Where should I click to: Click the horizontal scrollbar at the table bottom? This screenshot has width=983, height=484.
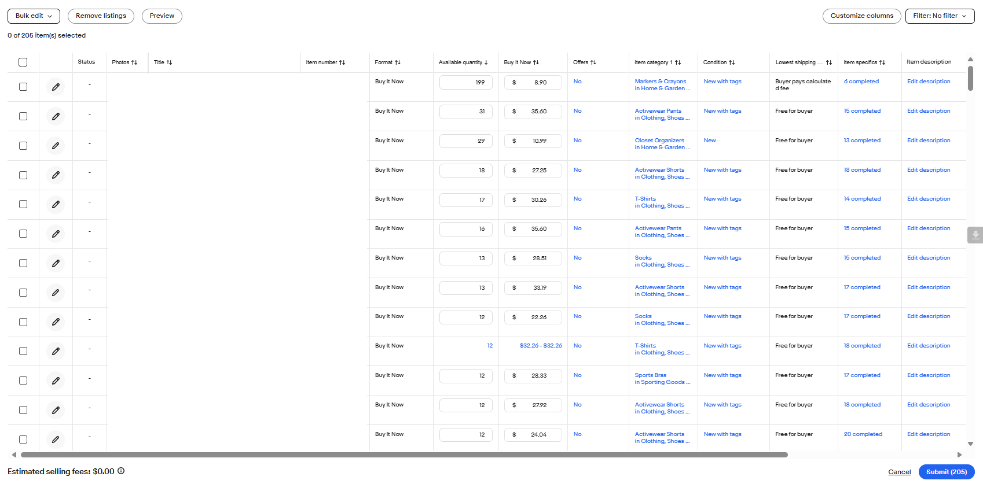404,455
